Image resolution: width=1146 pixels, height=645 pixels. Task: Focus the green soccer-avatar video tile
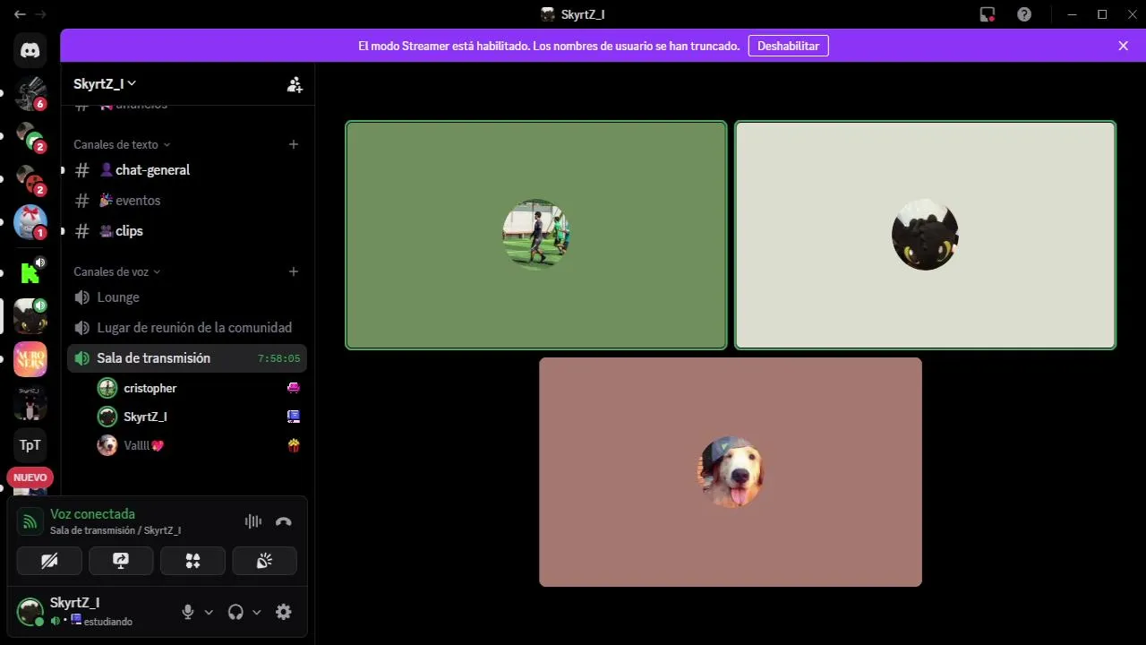click(536, 235)
